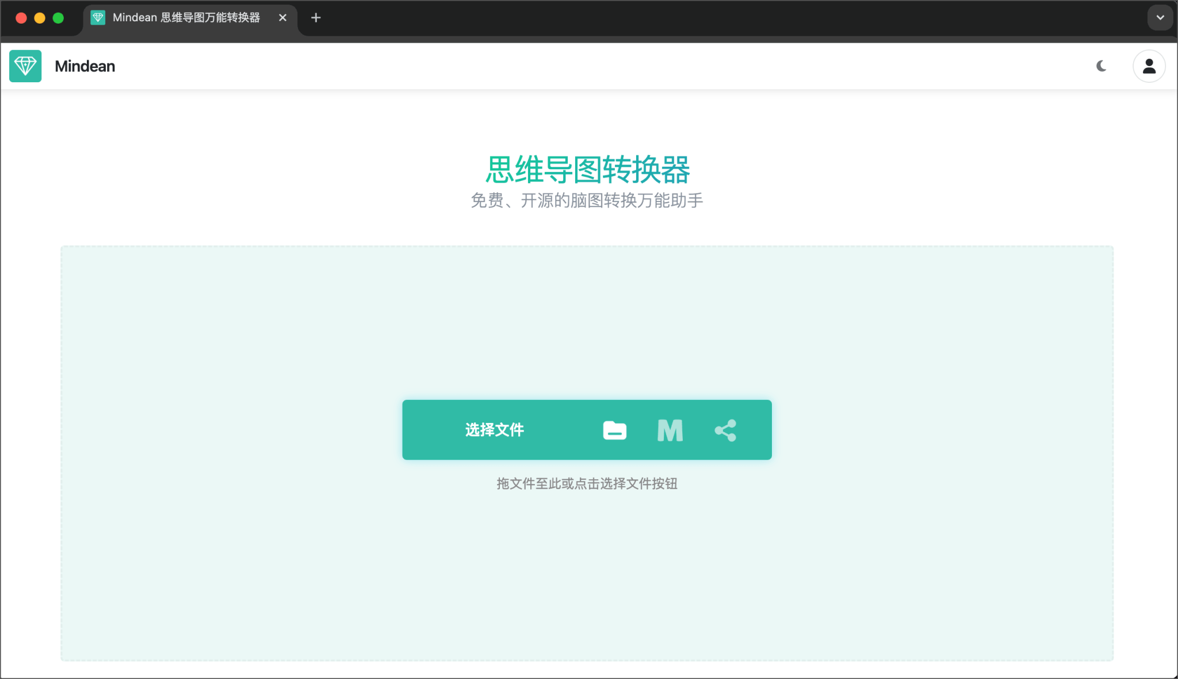Click the share nodes icon
The image size is (1178, 679).
(725, 430)
